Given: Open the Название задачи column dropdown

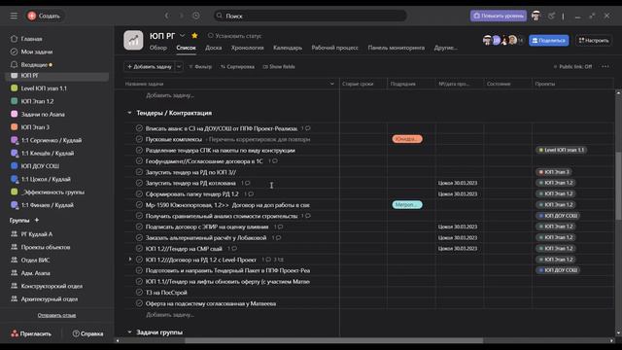Looking at the screenshot, I should coord(332,85).
